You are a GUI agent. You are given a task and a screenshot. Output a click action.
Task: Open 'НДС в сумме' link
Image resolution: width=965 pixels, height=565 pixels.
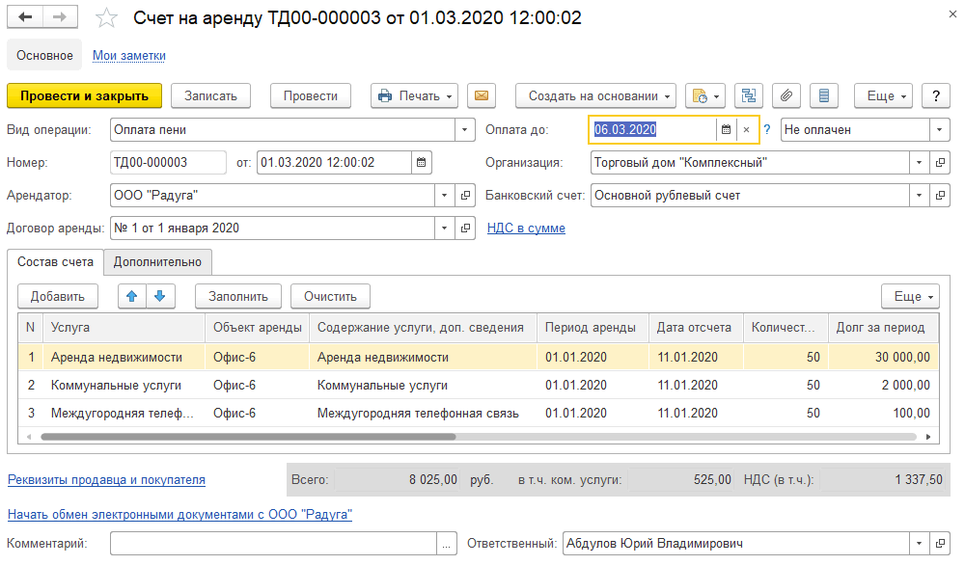[526, 229]
